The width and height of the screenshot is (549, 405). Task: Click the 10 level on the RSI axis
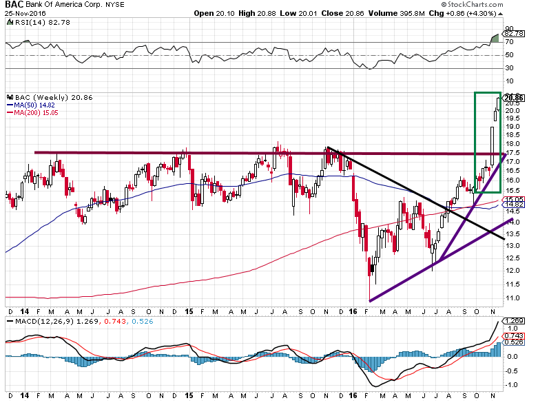point(510,81)
